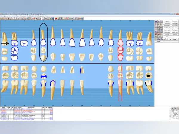
Task: Click the upper arch procedure button icon
Action: (159, 36)
